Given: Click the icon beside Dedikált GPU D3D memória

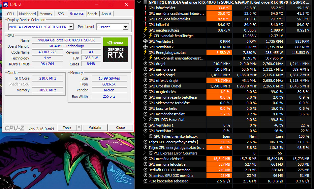Looking at the screenshot, I should click(x=145, y=170).
